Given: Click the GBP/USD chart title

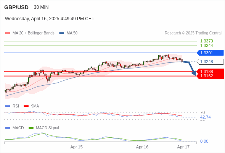Looking at the screenshot, I should coord(16,7).
